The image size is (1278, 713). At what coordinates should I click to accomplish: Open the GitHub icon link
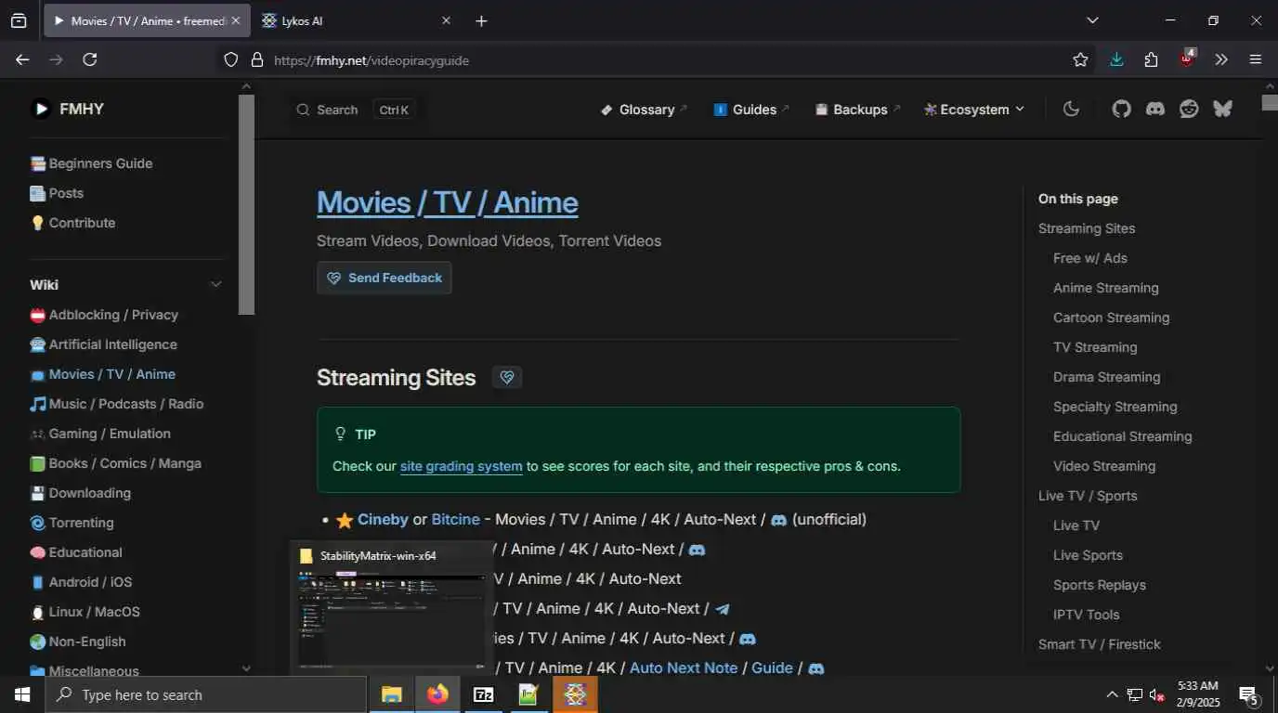[1121, 109]
